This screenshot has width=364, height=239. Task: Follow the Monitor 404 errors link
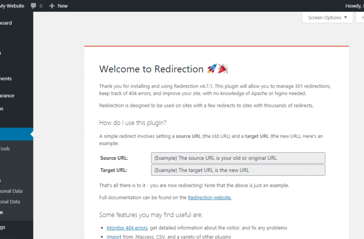[127, 228]
